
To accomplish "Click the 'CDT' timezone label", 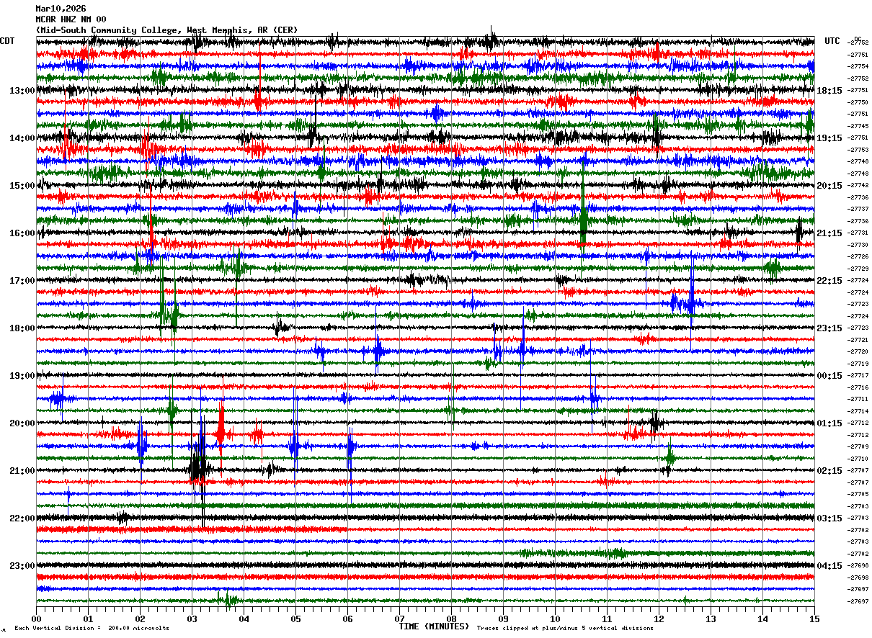I will [8, 41].
